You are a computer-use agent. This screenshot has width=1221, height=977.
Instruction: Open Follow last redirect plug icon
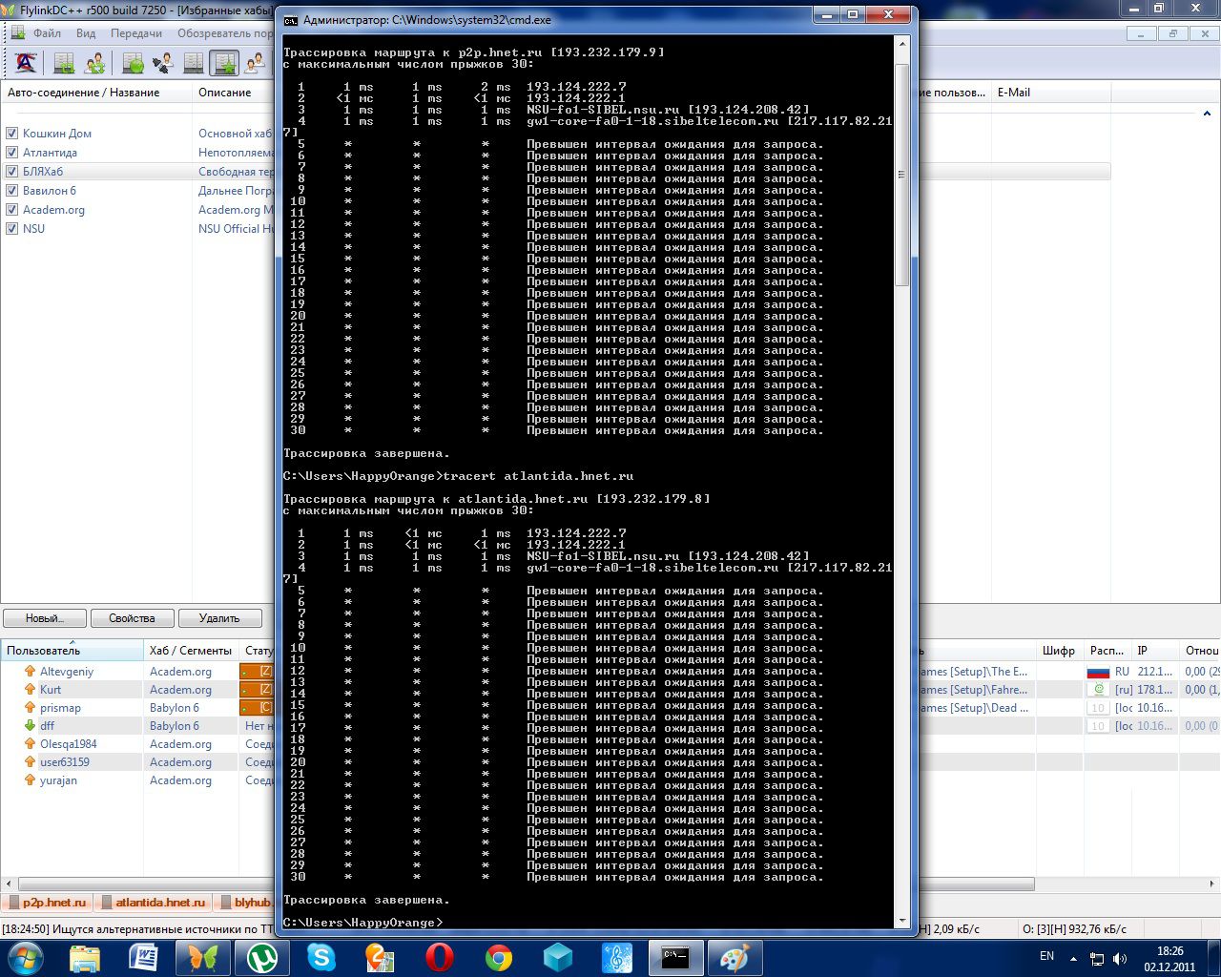pyautogui.click(x=163, y=63)
